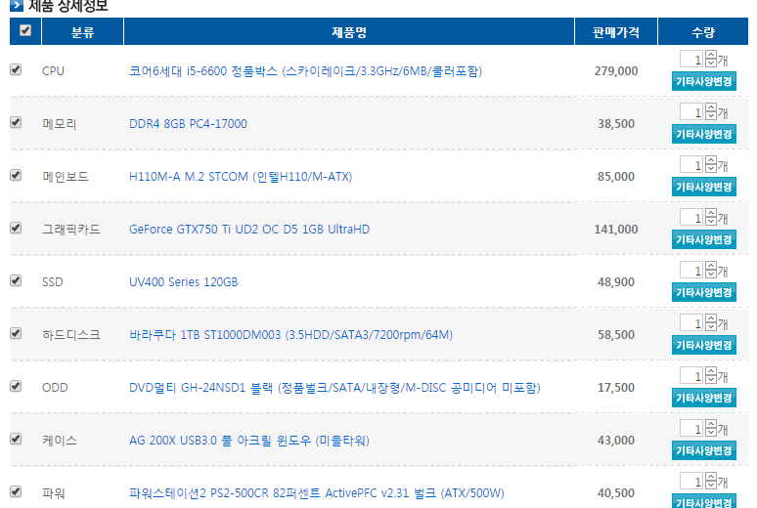The image size is (757, 508).
Task: Click the 분류 column header
Action: (82, 32)
